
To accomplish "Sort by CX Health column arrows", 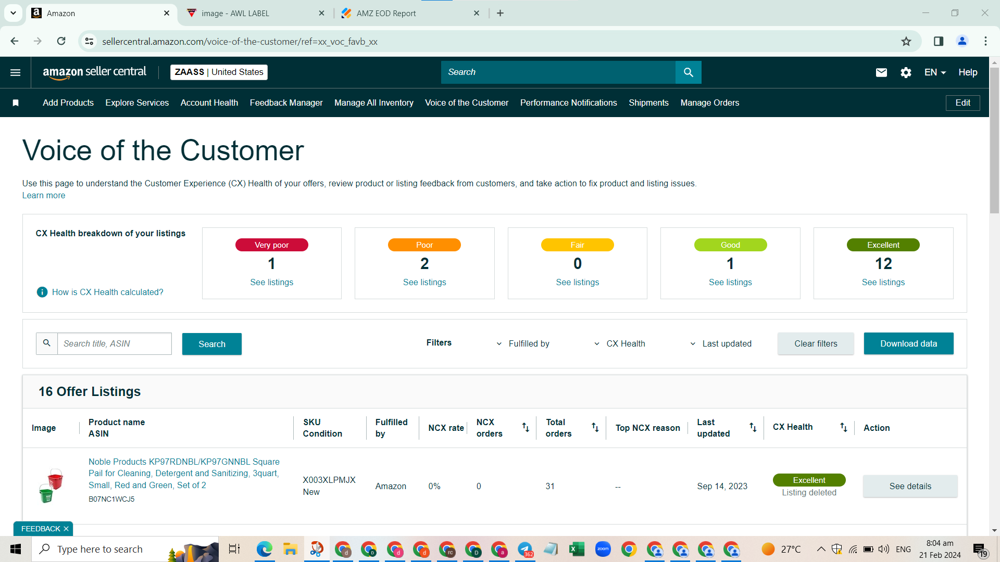I will [x=844, y=427].
